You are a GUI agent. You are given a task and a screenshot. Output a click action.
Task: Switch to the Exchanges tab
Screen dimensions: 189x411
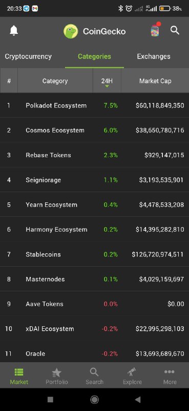click(154, 57)
